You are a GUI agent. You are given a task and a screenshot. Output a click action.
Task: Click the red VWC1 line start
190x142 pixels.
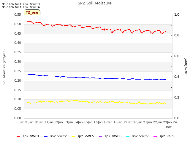click(28, 21)
